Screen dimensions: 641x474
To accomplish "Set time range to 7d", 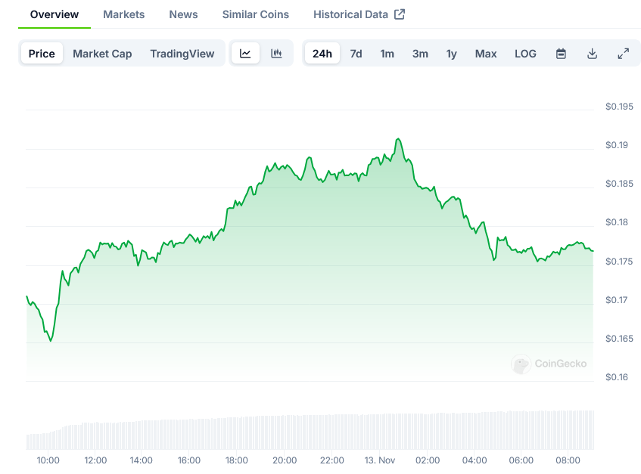I will (356, 54).
